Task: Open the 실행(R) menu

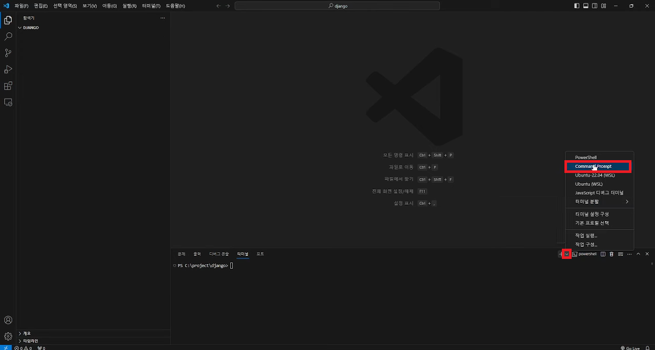Action: coord(129,6)
